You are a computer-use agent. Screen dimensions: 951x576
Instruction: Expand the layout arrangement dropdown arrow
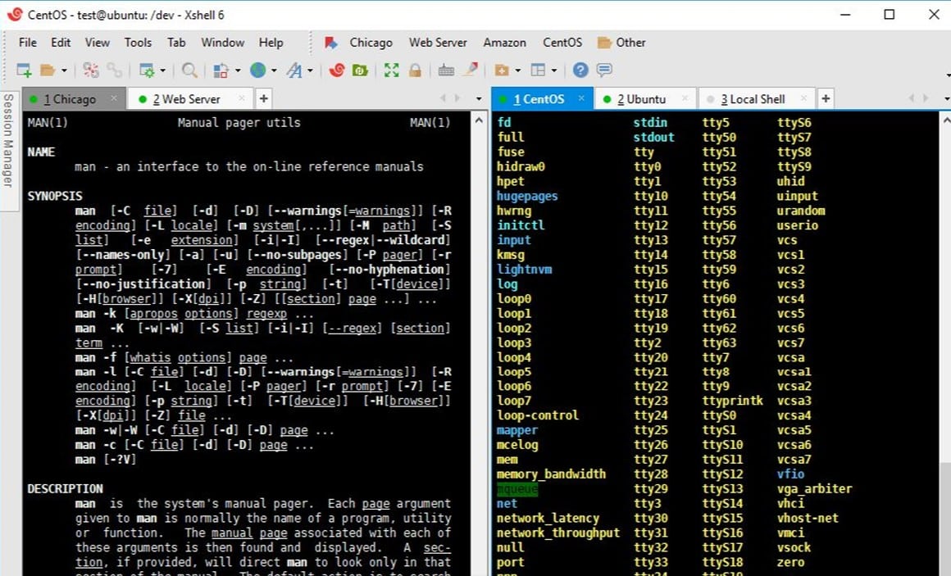click(553, 71)
